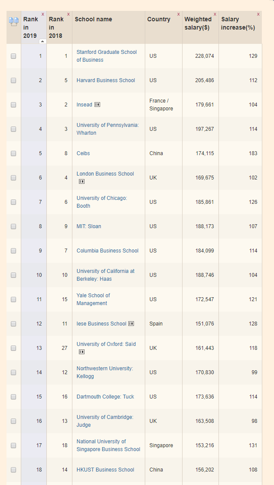Check the Wharton row checkbox
The height and width of the screenshot is (485, 274).
pyautogui.click(x=13, y=129)
